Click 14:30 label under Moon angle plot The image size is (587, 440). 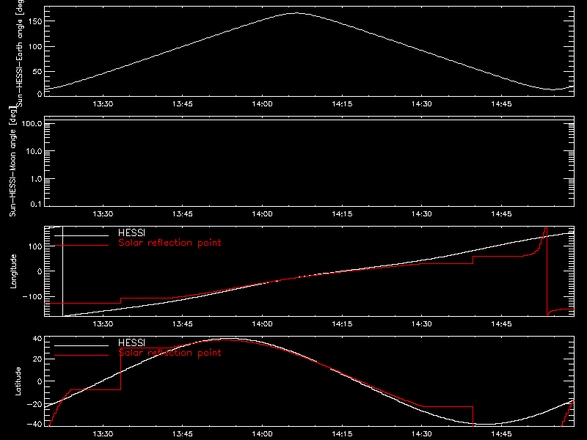tap(422, 213)
